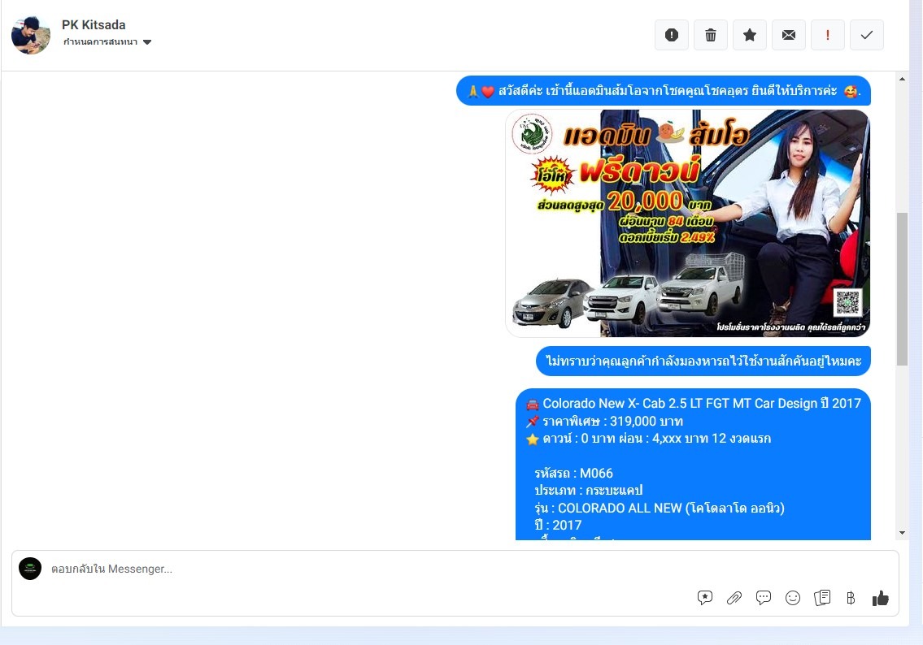Screen dimensions: 923x645
Task: Star this conversation as follow-up
Action: [x=749, y=35]
